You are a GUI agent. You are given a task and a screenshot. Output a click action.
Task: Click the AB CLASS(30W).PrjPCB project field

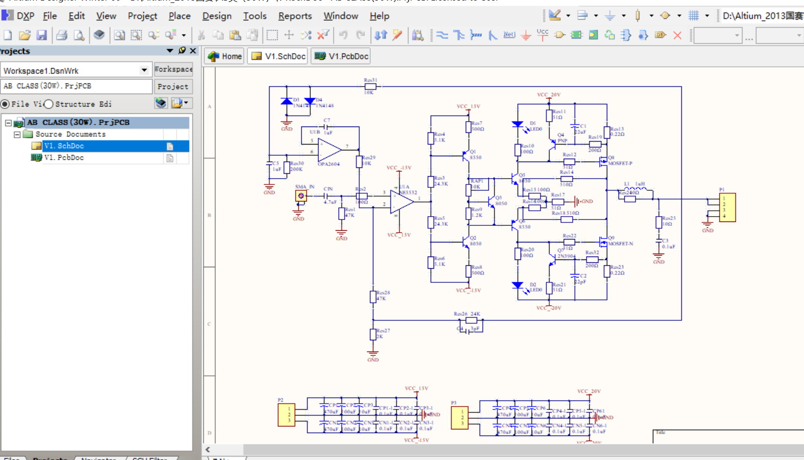77,86
